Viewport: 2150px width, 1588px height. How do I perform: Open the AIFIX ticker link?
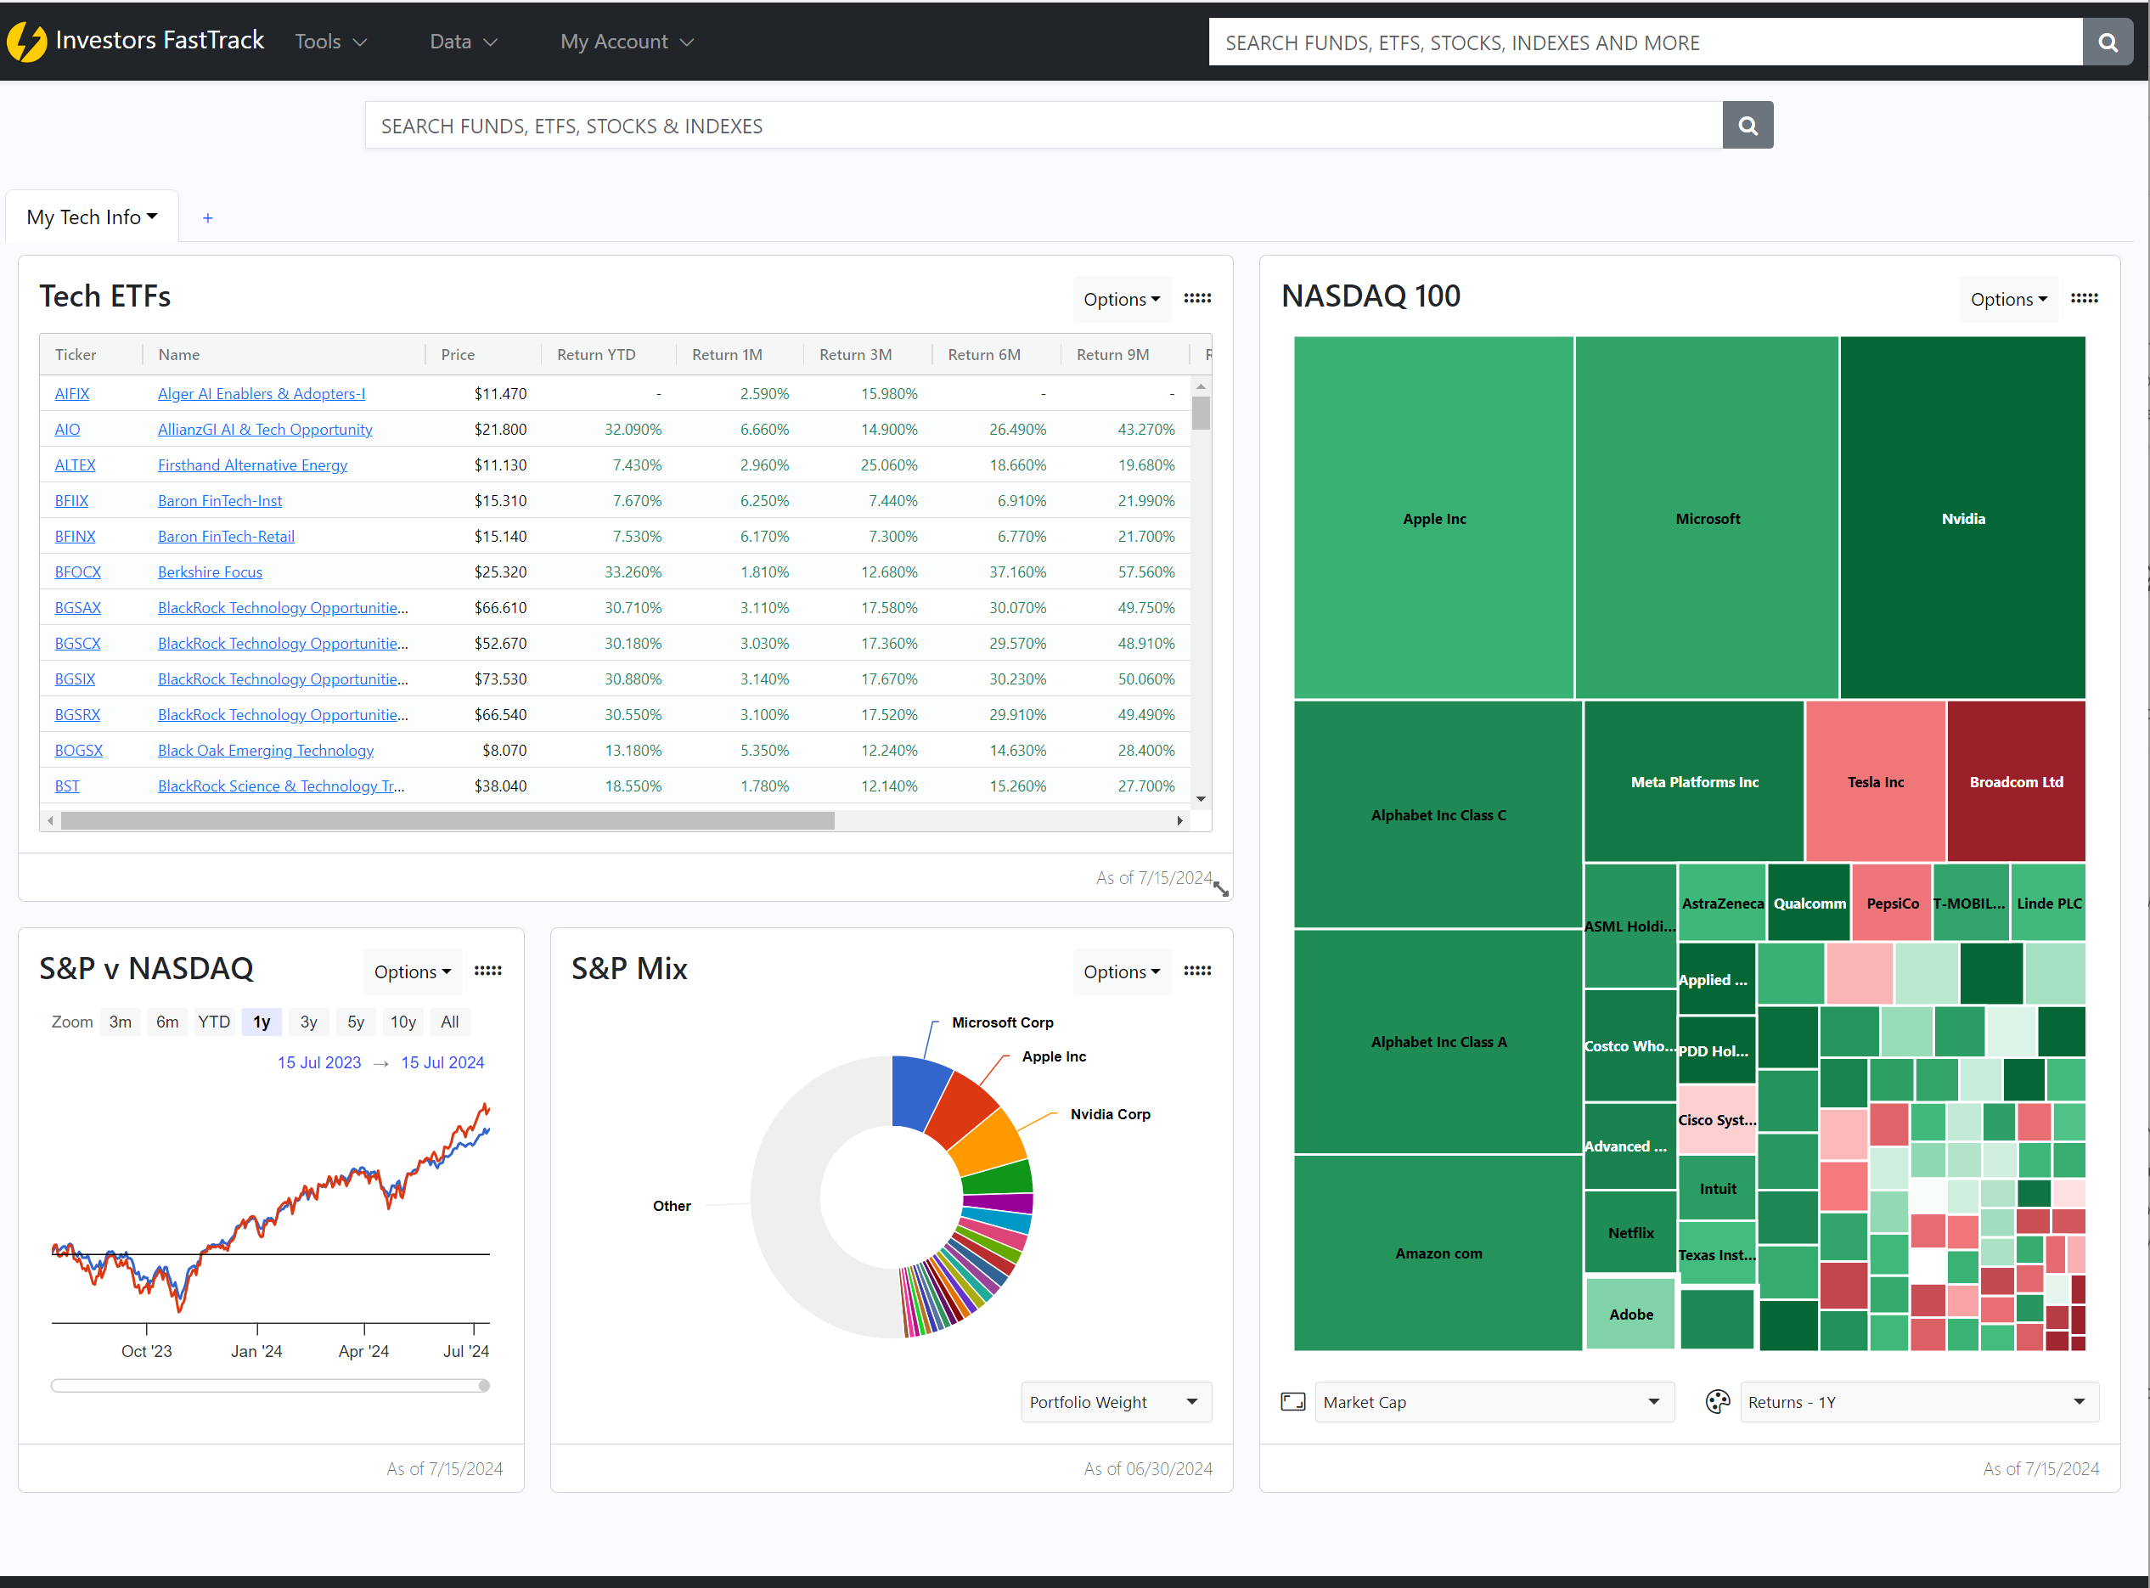click(72, 393)
